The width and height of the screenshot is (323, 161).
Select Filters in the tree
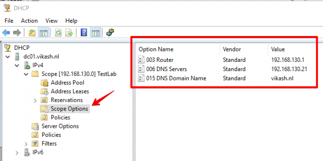coord(49,144)
